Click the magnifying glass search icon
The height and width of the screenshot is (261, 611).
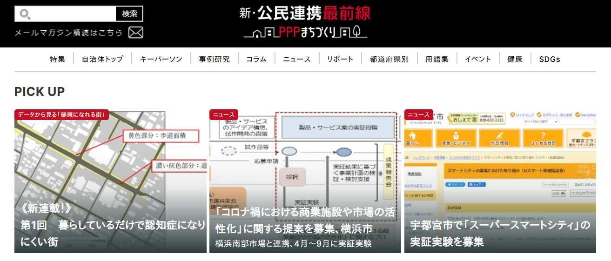tap(25, 14)
